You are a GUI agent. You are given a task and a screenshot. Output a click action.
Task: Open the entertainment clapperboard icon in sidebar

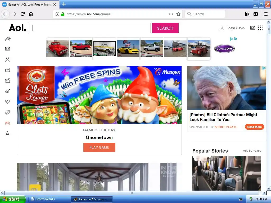[8, 81]
